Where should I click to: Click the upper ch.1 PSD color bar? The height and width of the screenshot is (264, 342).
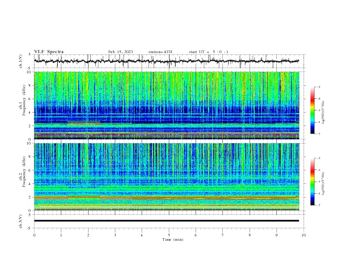[x=312, y=110]
